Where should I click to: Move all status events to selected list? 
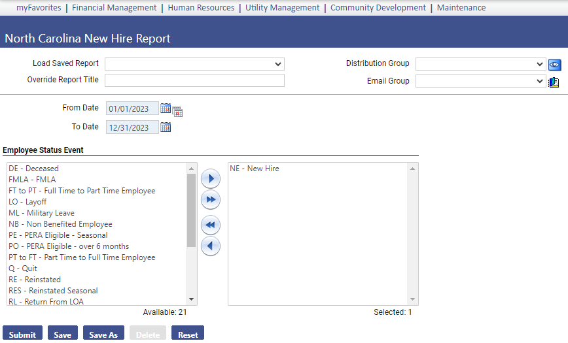coord(211,200)
